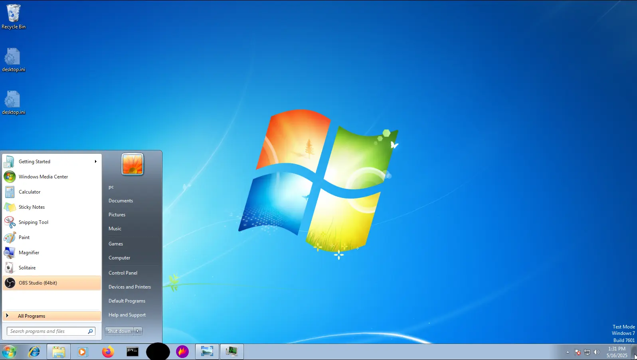637x360 pixels.
Task: Open the pc user folder
Action: pyautogui.click(x=132, y=187)
